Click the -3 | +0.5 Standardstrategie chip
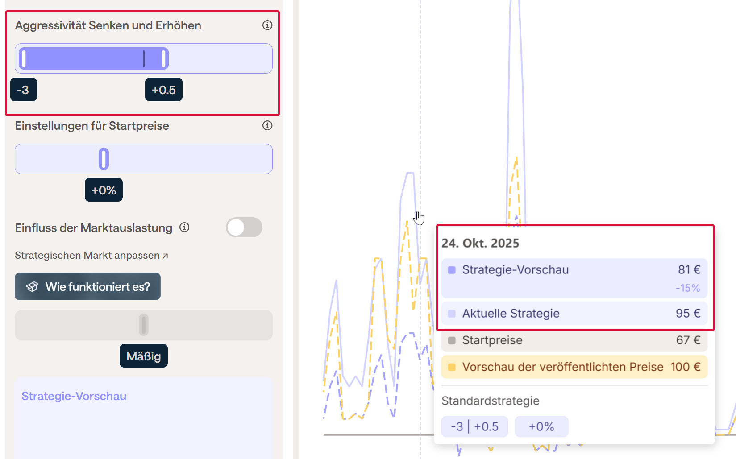 (x=474, y=427)
